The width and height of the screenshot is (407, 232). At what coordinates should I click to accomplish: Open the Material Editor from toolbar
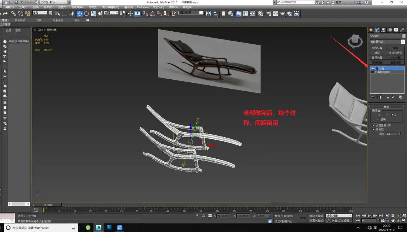[x=260, y=14]
